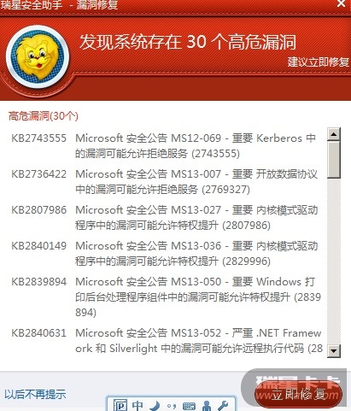The image size is (351, 411).
Task: Toggle the half-moon full/half-width icon
Action: [x=155, y=405]
